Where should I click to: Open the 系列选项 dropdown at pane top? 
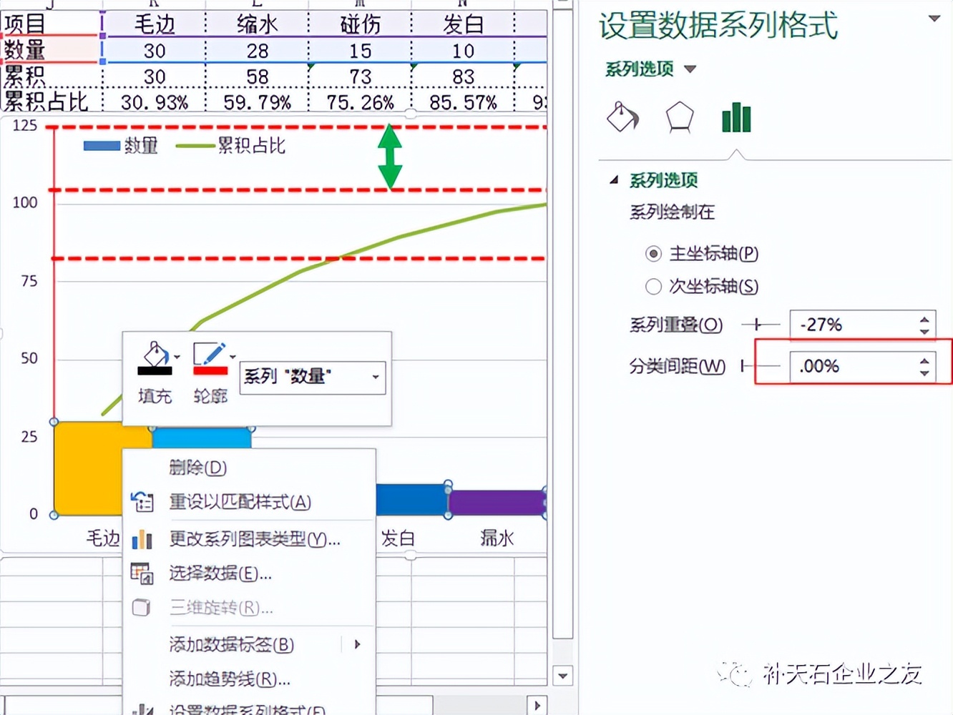coord(689,69)
